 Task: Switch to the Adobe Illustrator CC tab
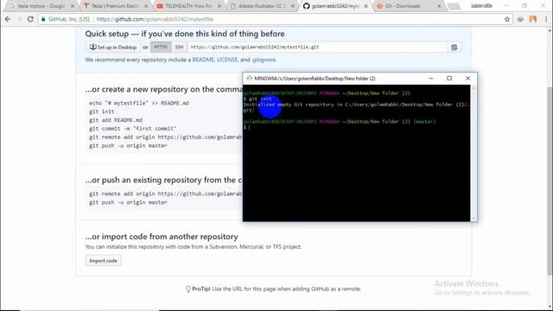[x=261, y=6]
